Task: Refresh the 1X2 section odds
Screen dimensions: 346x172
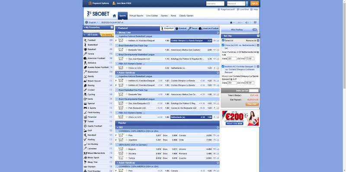Action: pyautogui.click(x=218, y=127)
